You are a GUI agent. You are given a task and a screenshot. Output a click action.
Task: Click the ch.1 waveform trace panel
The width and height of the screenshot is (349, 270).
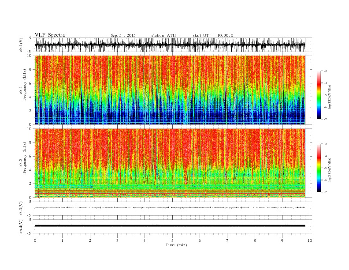173,45
